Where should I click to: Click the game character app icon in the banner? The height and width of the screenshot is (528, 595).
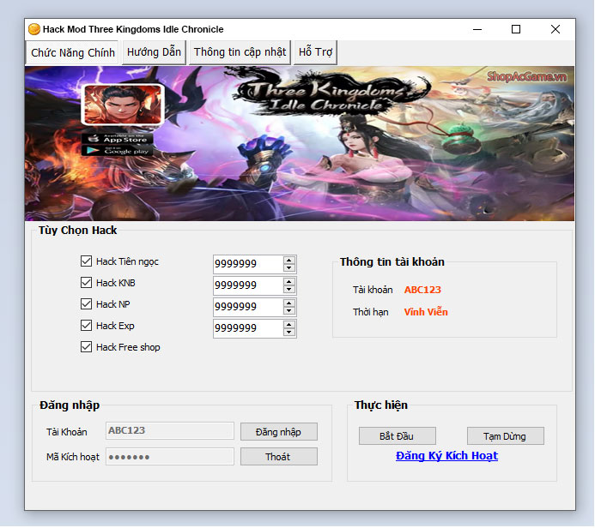point(123,105)
